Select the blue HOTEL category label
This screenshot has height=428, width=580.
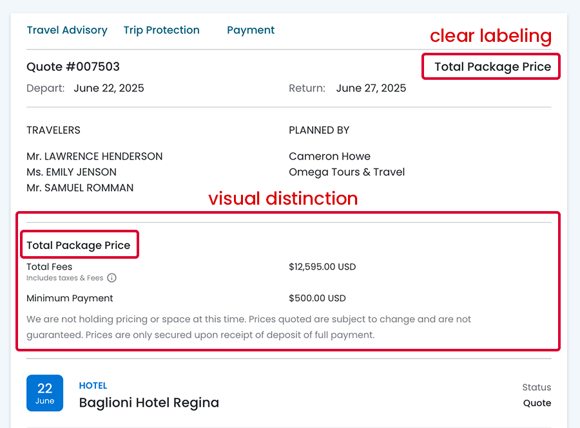click(x=93, y=386)
